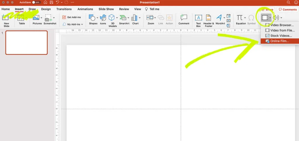The image size is (299, 141).
Task: Expand the SmartArt dropdown arrow
Action: (x=128, y=18)
